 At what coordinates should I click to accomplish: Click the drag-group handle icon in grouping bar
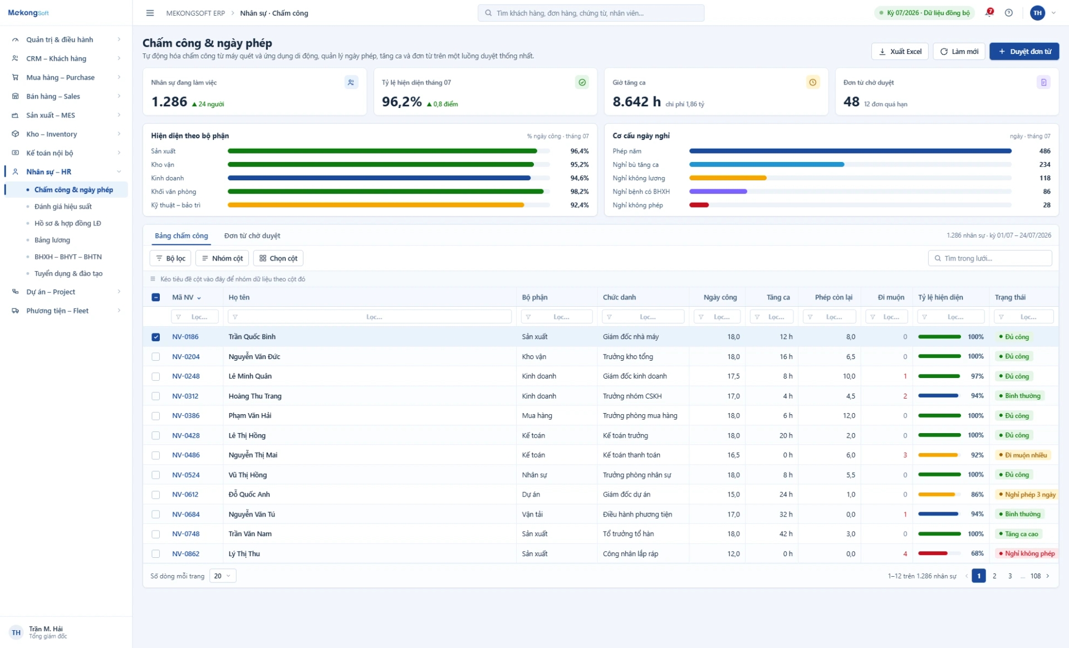point(153,279)
